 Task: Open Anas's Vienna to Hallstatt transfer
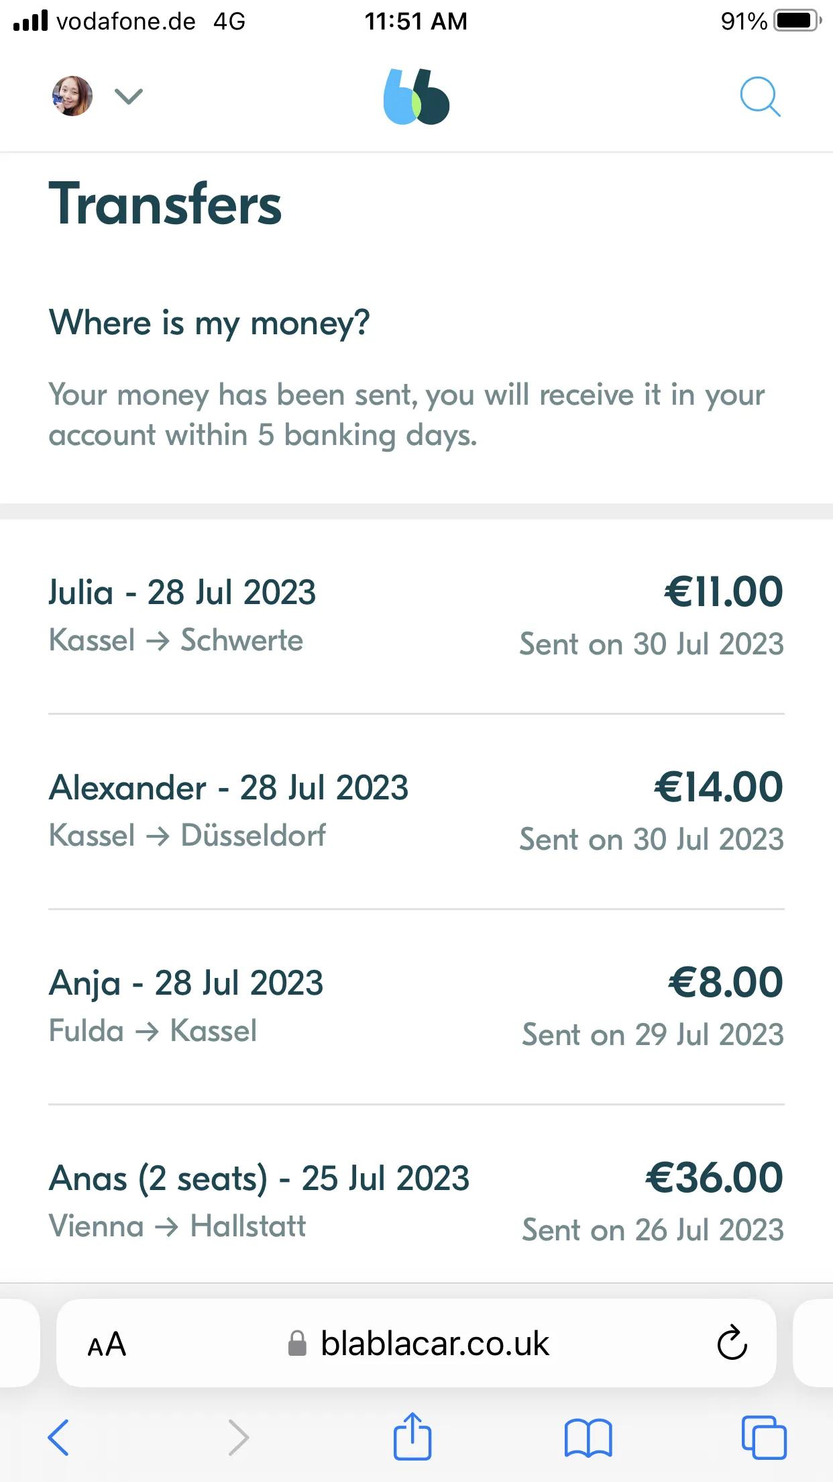click(416, 1201)
